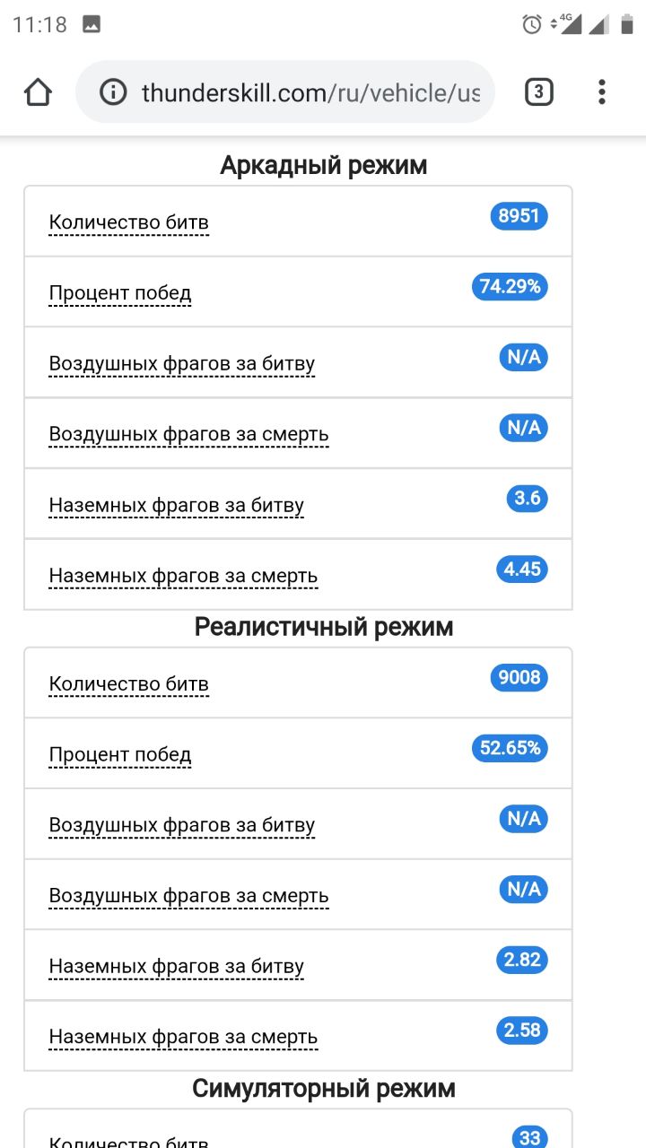Tap "Воздушных фрагов за битву" in realistic section
The width and height of the screenshot is (646, 1148).
182,825
